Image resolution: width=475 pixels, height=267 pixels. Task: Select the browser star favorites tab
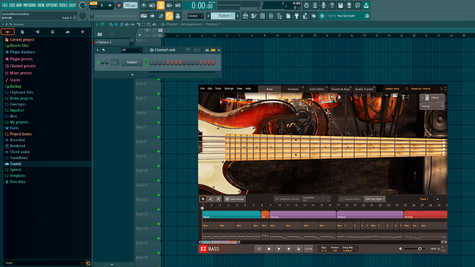(x=83, y=32)
